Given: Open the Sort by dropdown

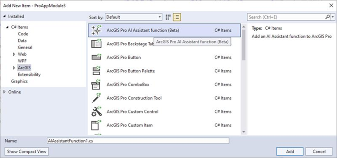Looking at the screenshot, I should click(134, 17).
